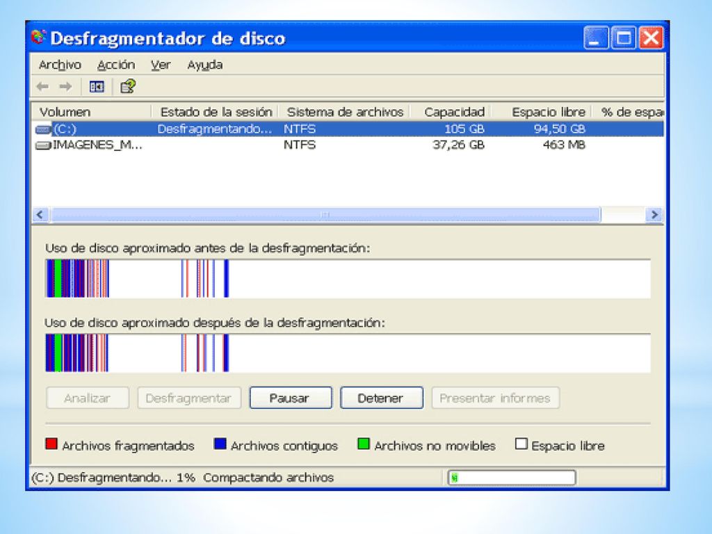
Task: Click the 37,26 GB capacity value
Action: pyautogui.click(x=458, y=145)
